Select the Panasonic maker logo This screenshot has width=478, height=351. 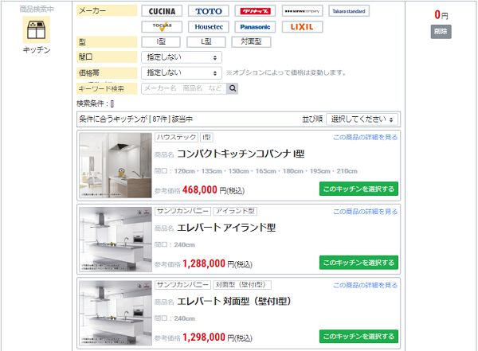point(255,27)
